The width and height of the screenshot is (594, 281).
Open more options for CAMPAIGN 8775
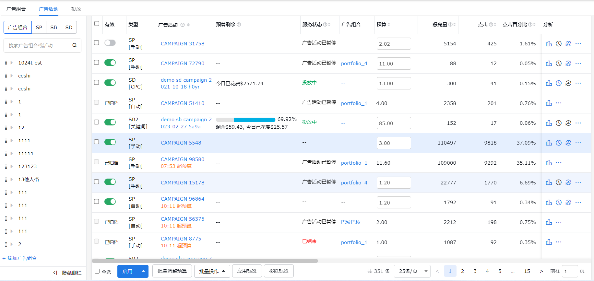click(558, 242)
